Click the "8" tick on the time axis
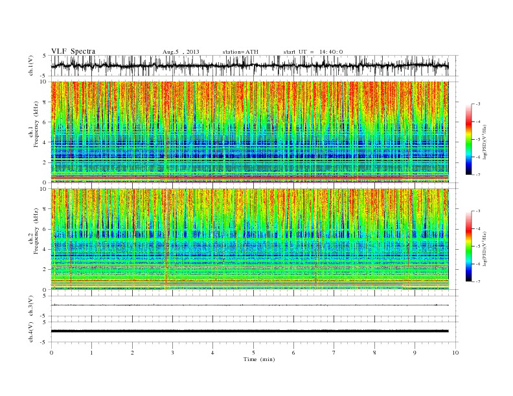Viewport: 513px width, 396px height. pyautogui.click(x=374, y=353)
